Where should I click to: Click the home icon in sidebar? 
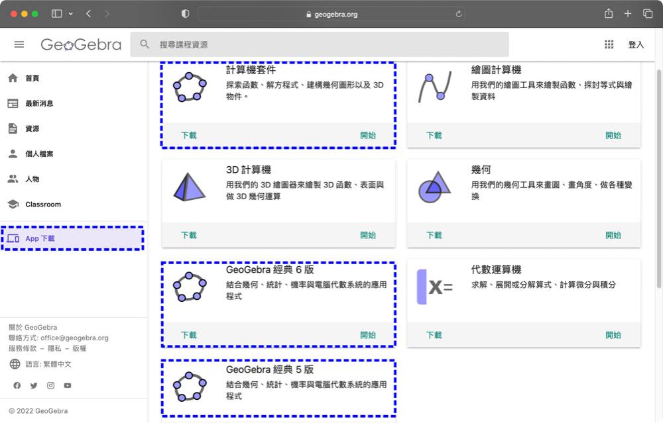[x=13, y=78]
